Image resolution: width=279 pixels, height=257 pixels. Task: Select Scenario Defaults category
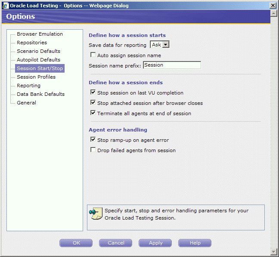pos(38,51)
